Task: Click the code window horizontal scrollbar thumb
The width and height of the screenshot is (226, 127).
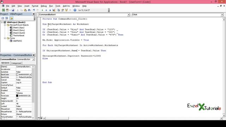Action: point(57,118)
